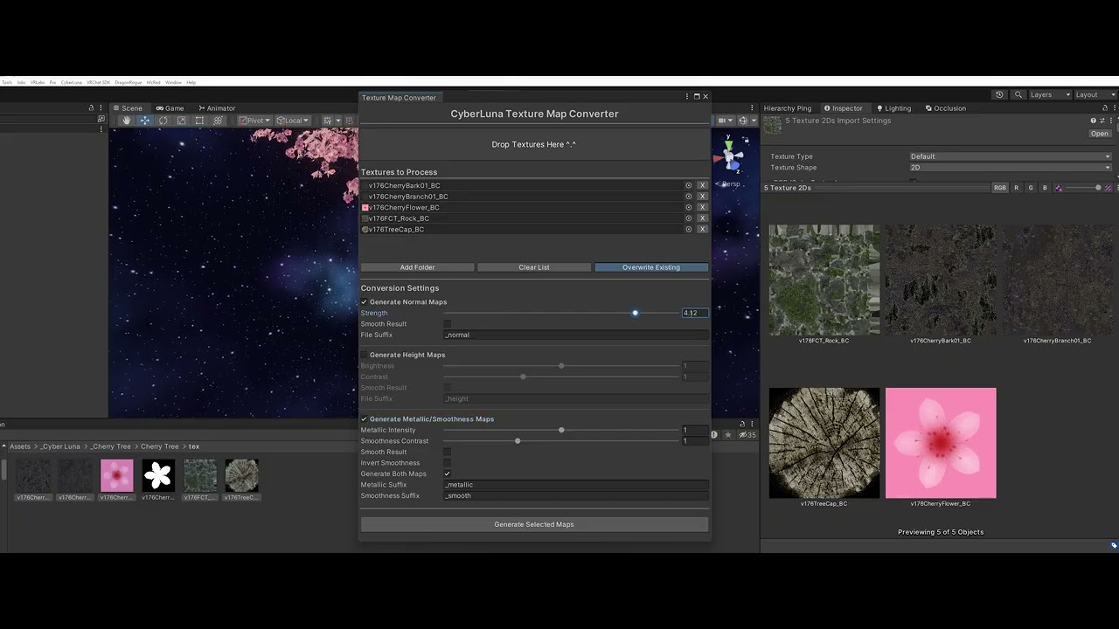This screenshot has width=1119, height=629.
Task: Toggle the RGB channel preview button
Action: [x=1000, y=188]
